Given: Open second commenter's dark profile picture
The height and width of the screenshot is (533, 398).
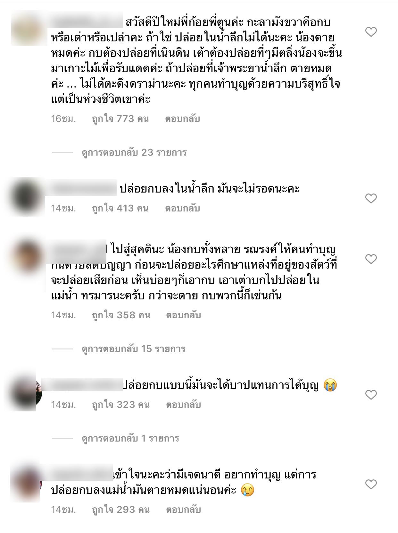Looking at the screenshot, I should (27, 196).
